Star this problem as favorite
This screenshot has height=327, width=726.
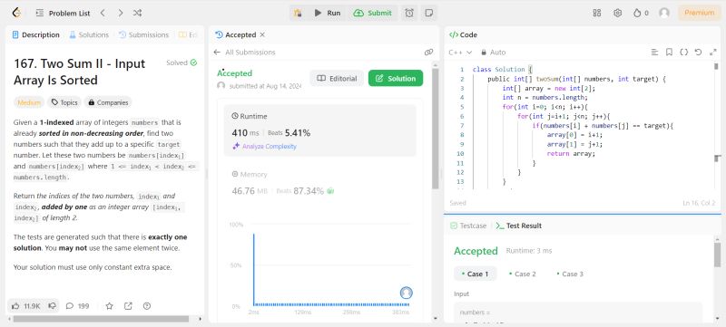click(109, 306)
